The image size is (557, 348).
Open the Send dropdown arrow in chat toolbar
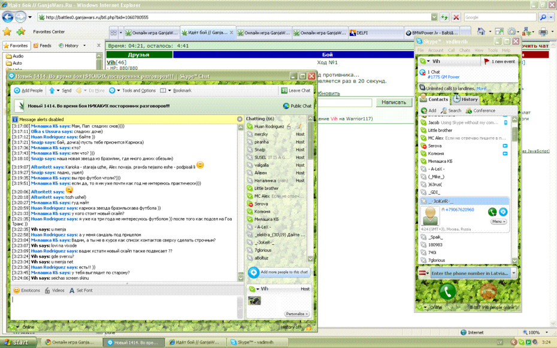click(x=58, y=90)
